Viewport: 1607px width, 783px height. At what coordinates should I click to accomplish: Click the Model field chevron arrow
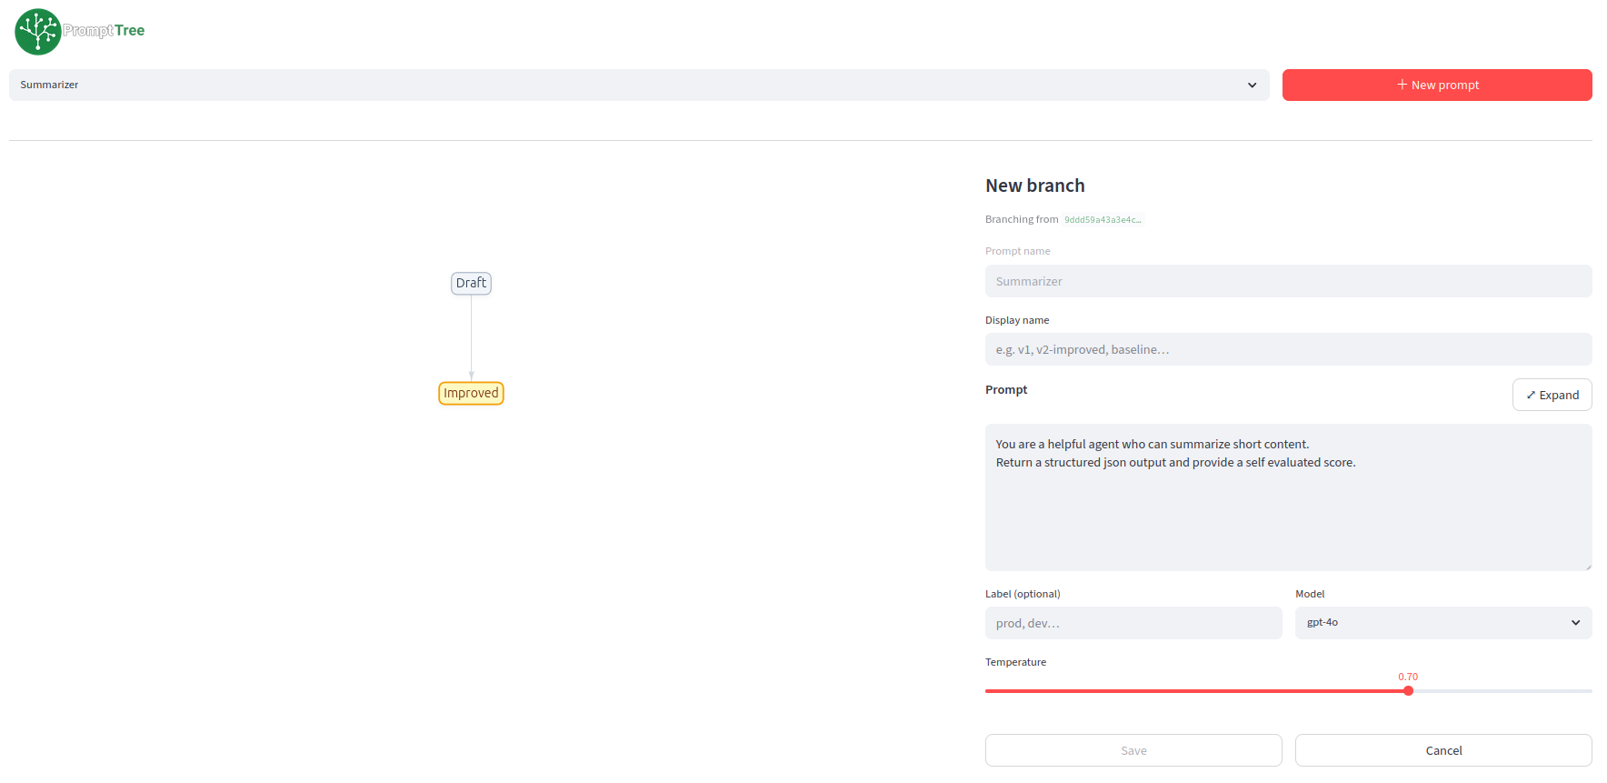point(1575,623)
